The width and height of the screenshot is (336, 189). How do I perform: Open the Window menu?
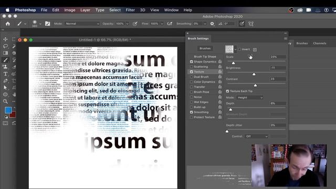click(171, 10)
